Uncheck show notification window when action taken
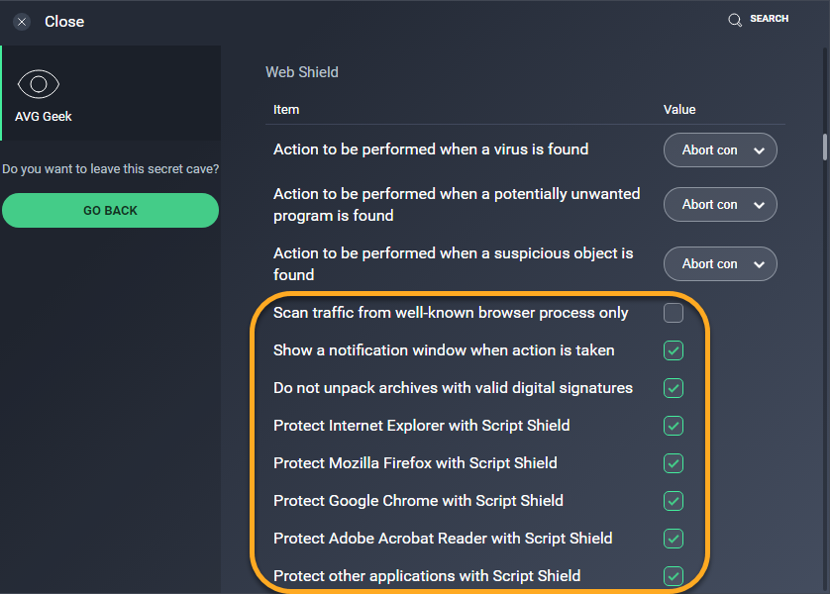This screenshot has height=594, width=830. click(x=674, y=350)
